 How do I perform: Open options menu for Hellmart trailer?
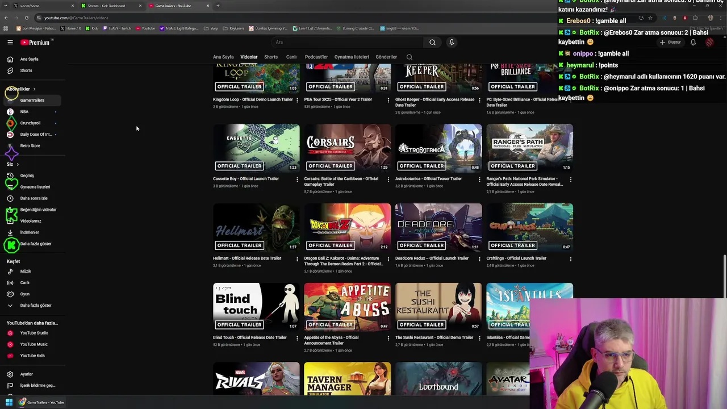click(x=297, y=259)
